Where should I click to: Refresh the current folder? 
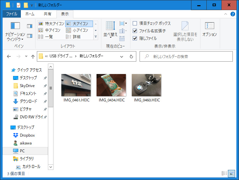coord(131,56)
